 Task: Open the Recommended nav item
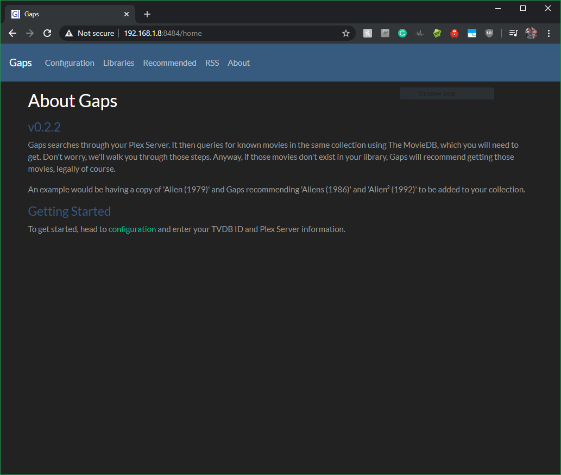(x=169, y=62)
